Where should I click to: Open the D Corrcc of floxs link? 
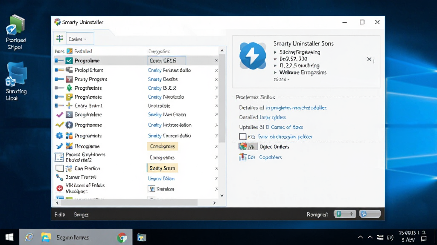(x=284, y=127)
